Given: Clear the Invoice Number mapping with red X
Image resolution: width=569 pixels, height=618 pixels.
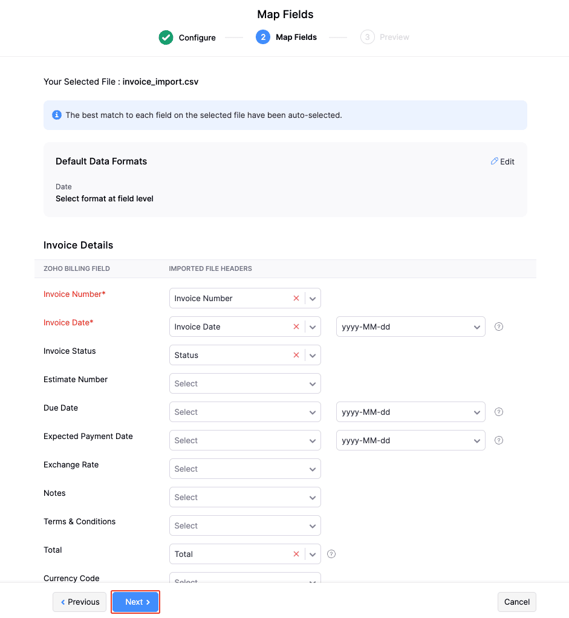Looking at the screenshot, I should 296,298.
